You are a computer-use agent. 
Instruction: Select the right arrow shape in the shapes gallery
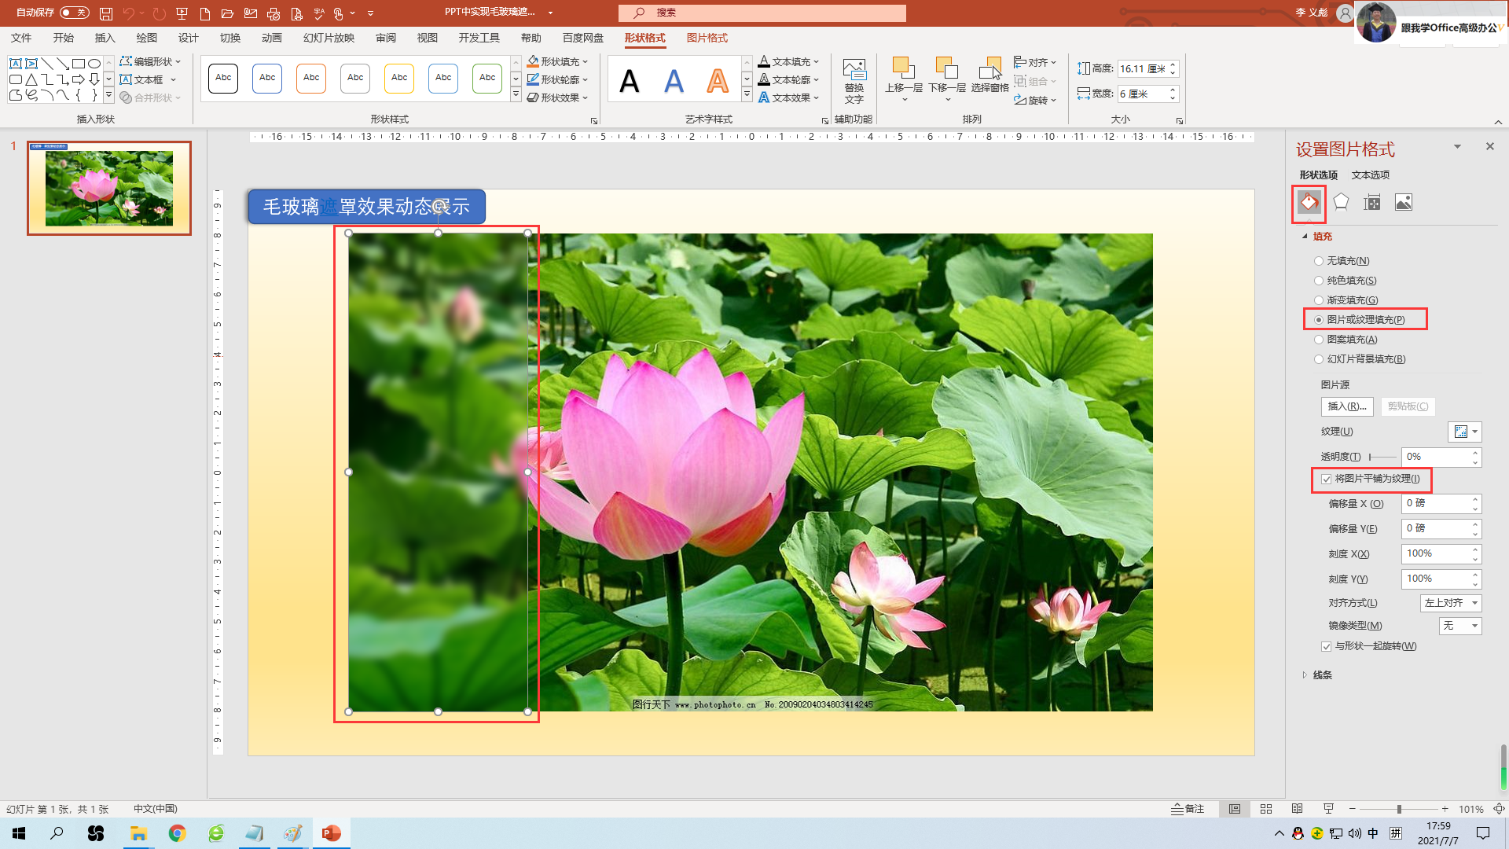79,79
